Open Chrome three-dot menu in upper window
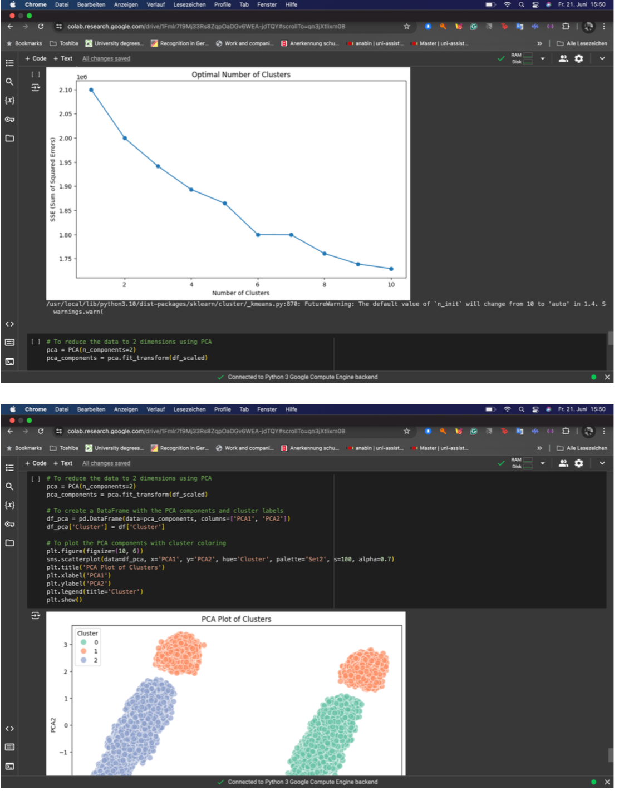624x791 pixels. pos(604,26)
